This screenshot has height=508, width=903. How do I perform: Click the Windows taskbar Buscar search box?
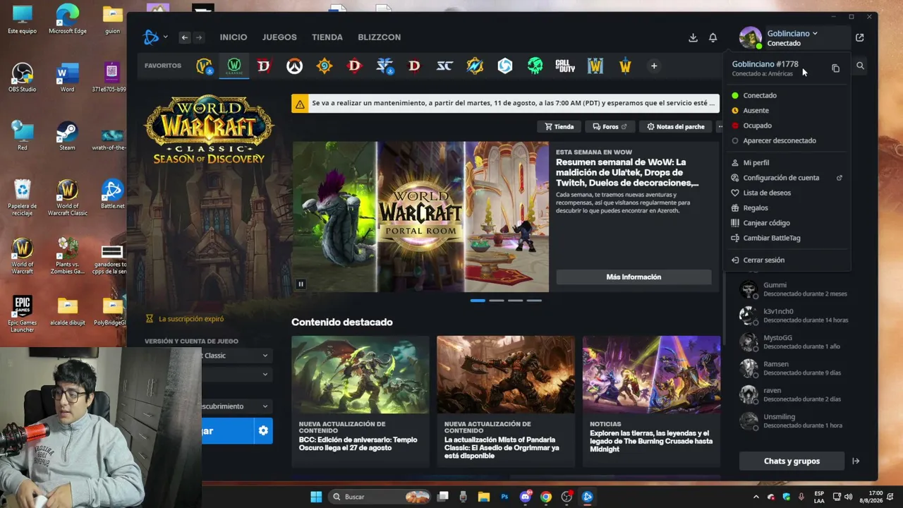(x=380, y=497)
